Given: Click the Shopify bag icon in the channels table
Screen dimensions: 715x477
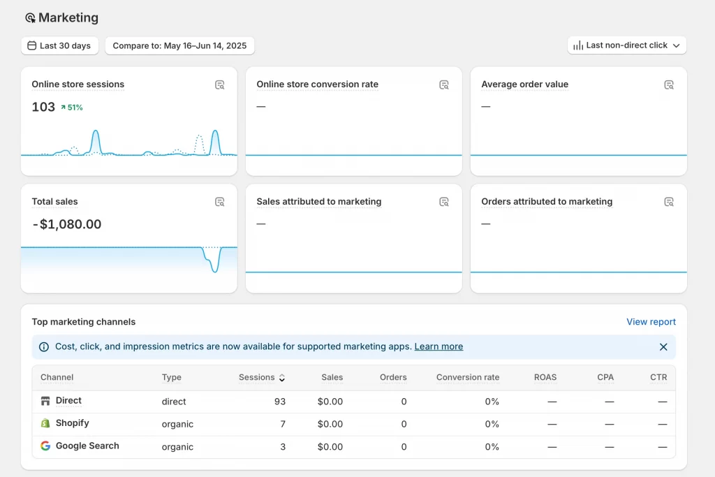Looking at the screenshot, I should [45, 423].
